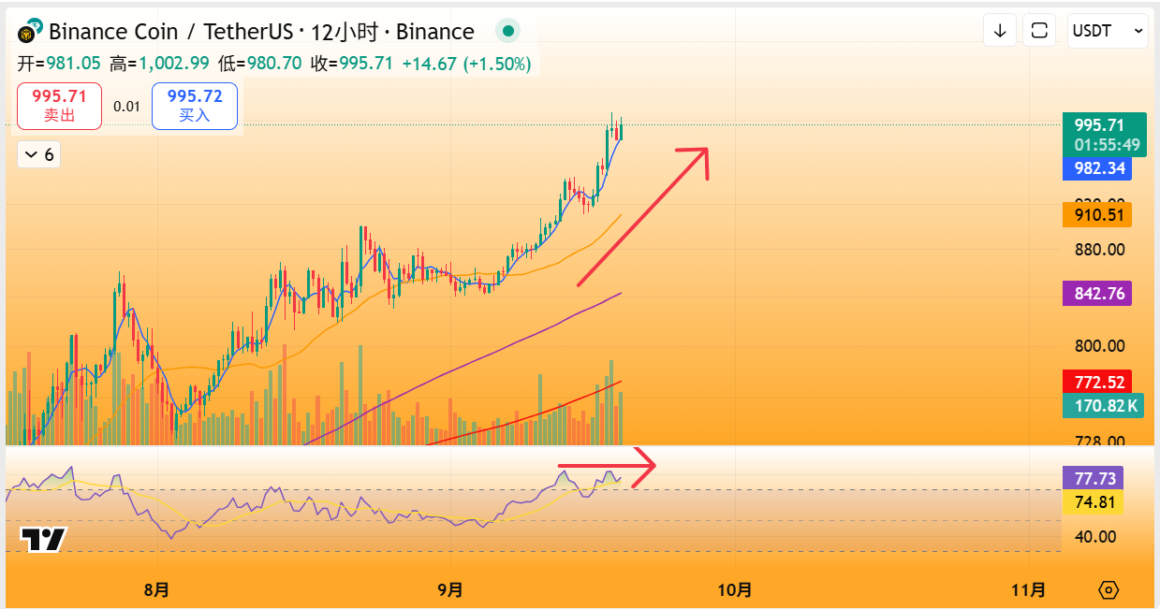Toggle fullscreen with the rectangle icon
This screenshot has width=1160, height=609.
coord(1039,31)
